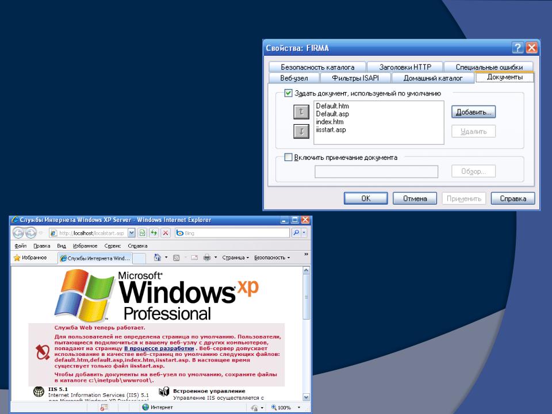Click the protected mode lock icon in status bar
This screenshot has width=552, height=414.
coord(254,407)
